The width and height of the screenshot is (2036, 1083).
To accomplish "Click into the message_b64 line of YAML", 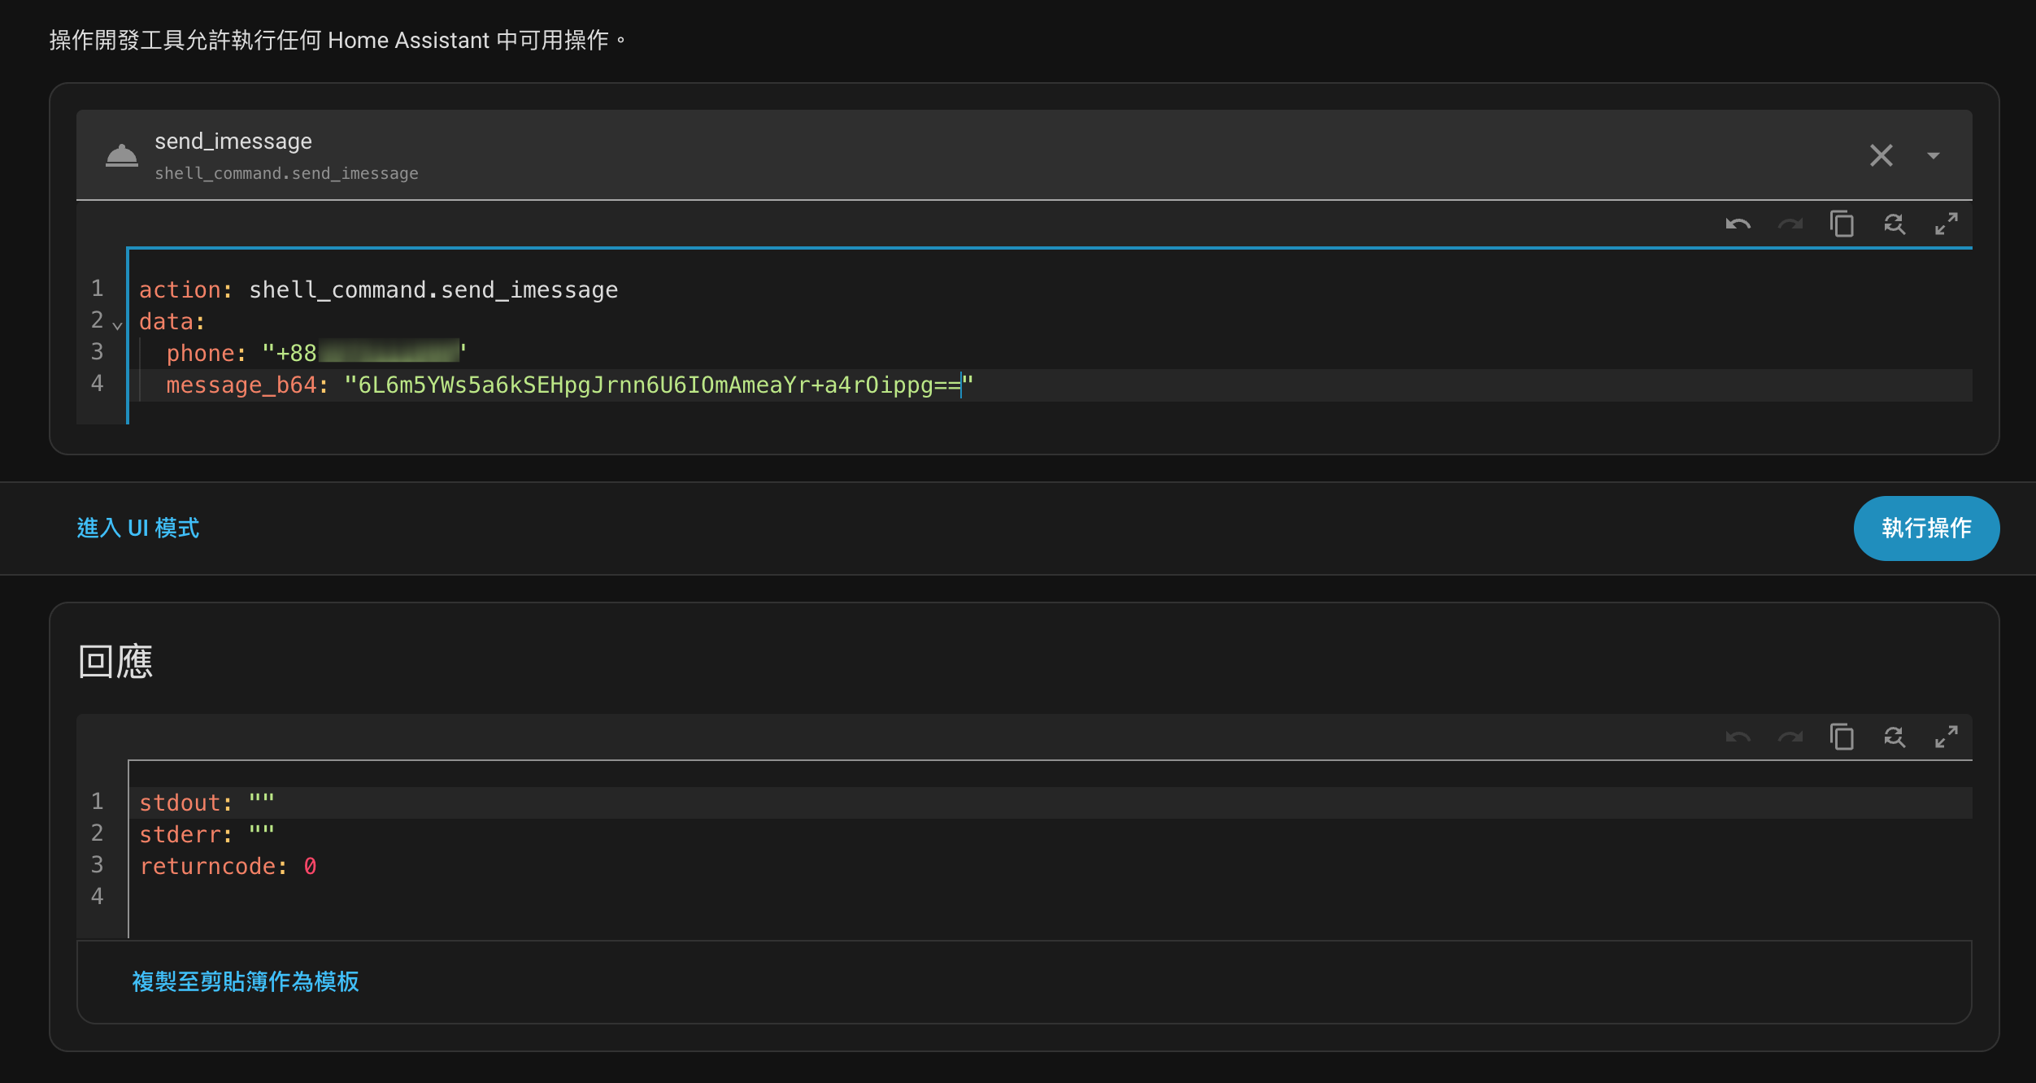I will (x=650, y=385).
